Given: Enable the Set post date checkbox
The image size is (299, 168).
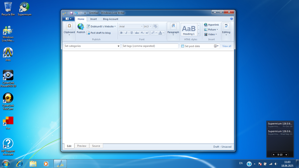Looking at the screenshot, I should (x=183, y=46).
